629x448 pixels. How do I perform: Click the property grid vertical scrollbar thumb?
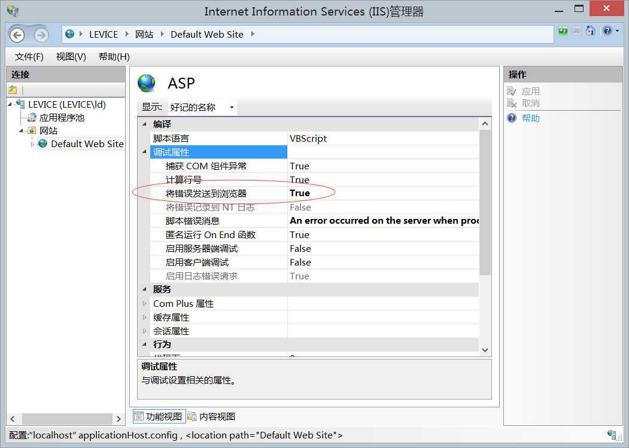tap(485, 203)
